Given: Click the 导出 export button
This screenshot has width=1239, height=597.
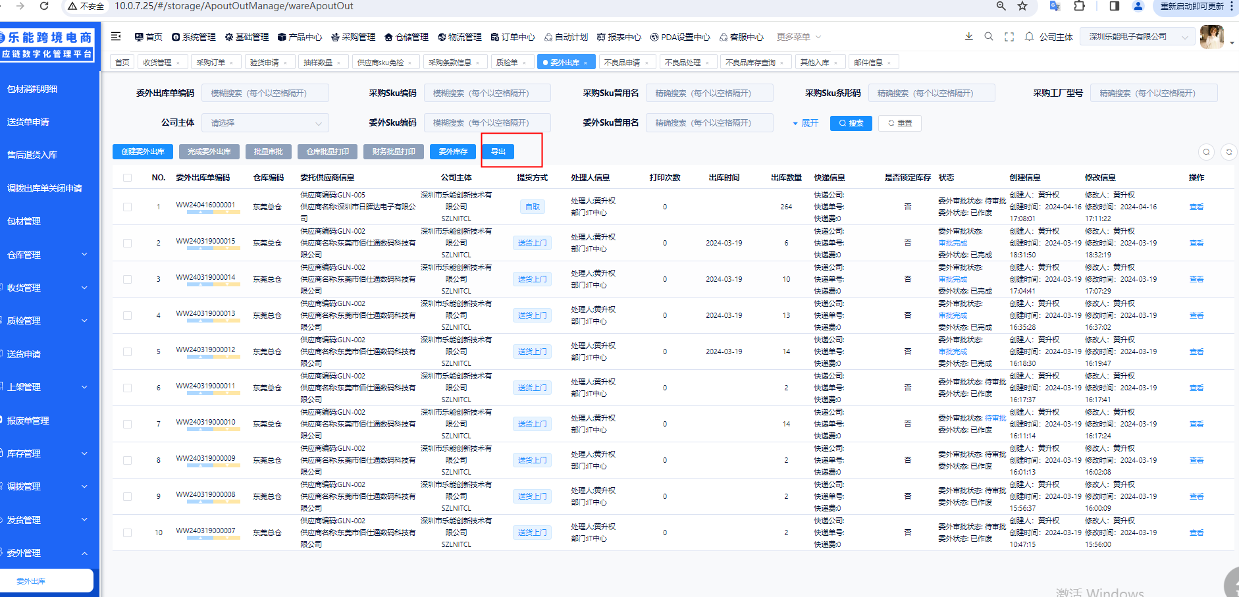Looking at the screenshot, I should [x=498, y=152].
